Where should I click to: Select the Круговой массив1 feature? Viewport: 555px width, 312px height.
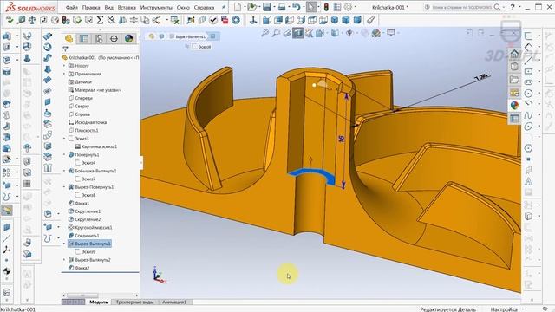(x=90, y=227)
